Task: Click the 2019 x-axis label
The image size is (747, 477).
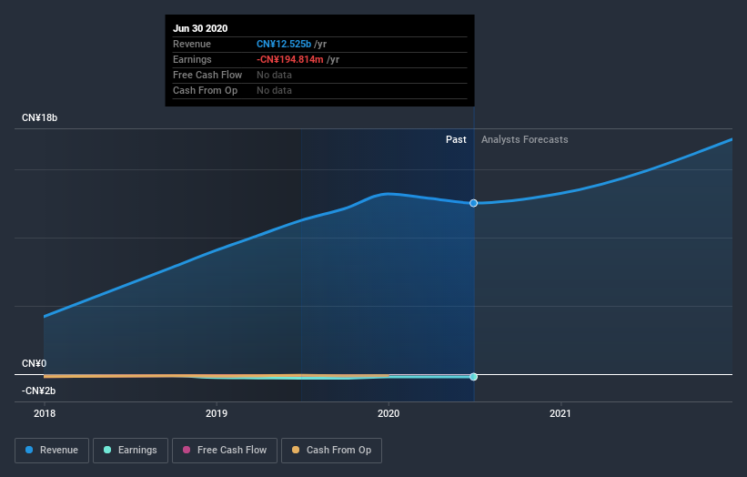Action: (x=217, y=413)
